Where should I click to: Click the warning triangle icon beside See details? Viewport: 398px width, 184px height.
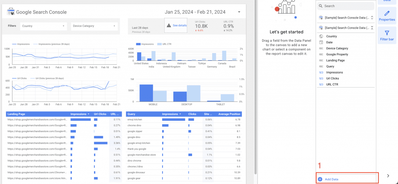(169, 25)
